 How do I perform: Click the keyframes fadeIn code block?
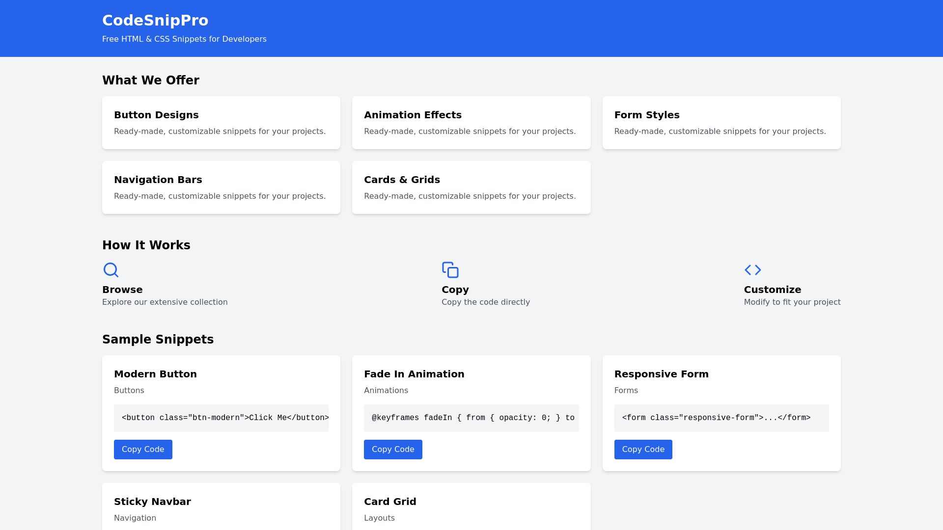(x=471, y=418)
